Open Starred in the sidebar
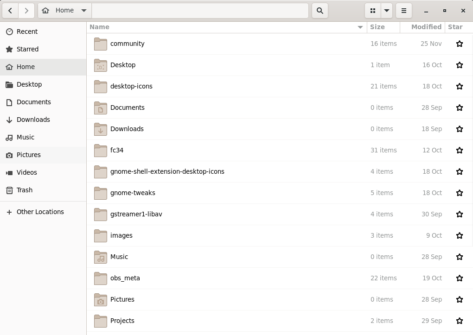 (27, 49)
